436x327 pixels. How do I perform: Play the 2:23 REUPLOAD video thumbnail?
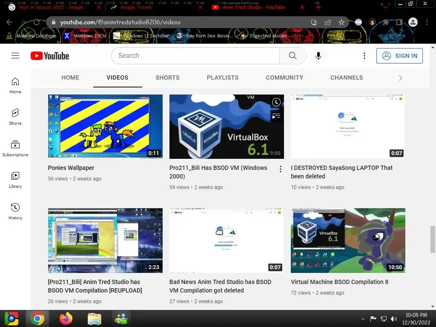pos(105,241)
